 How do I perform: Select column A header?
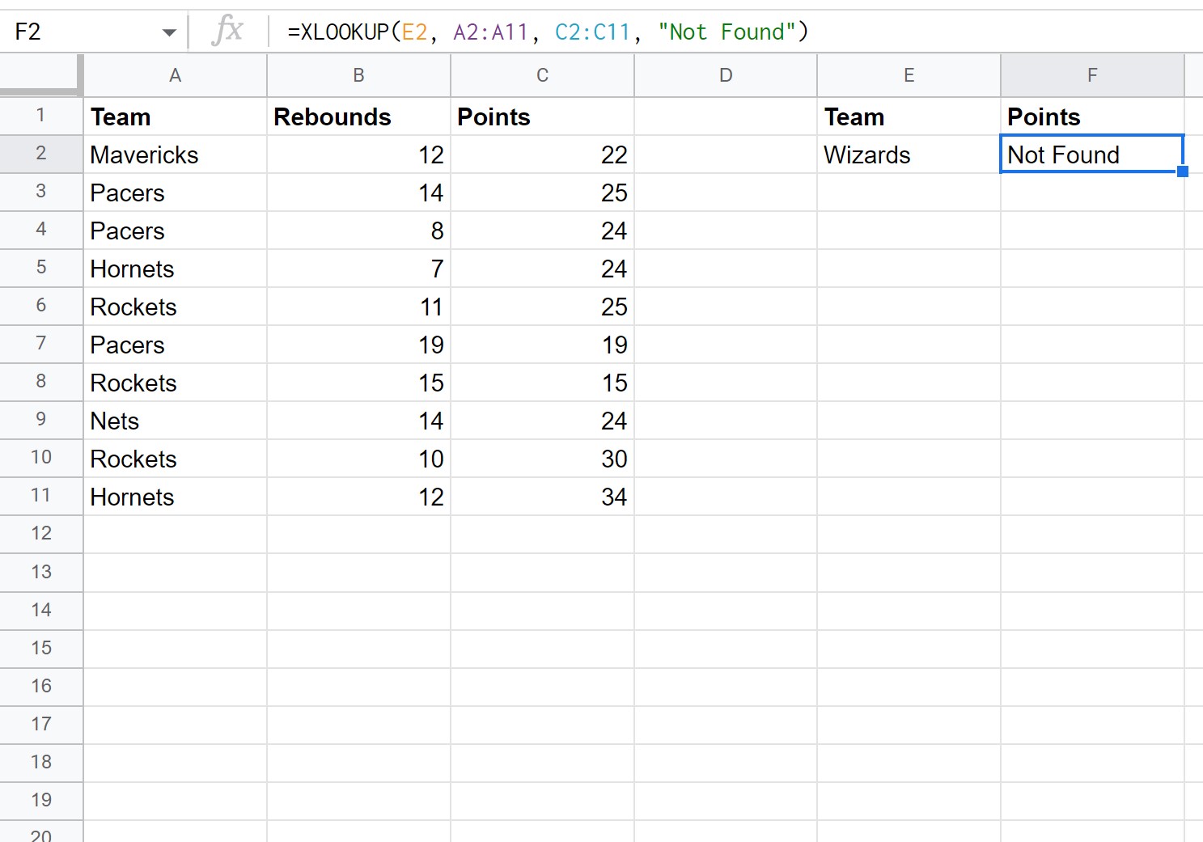(176, 75)
